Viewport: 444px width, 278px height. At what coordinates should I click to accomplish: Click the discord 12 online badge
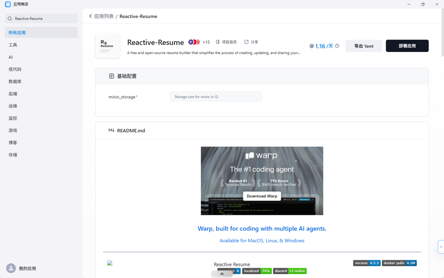coord(290,271)
